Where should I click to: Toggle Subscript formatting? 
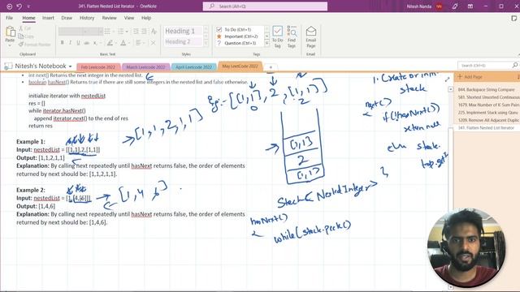95,43
